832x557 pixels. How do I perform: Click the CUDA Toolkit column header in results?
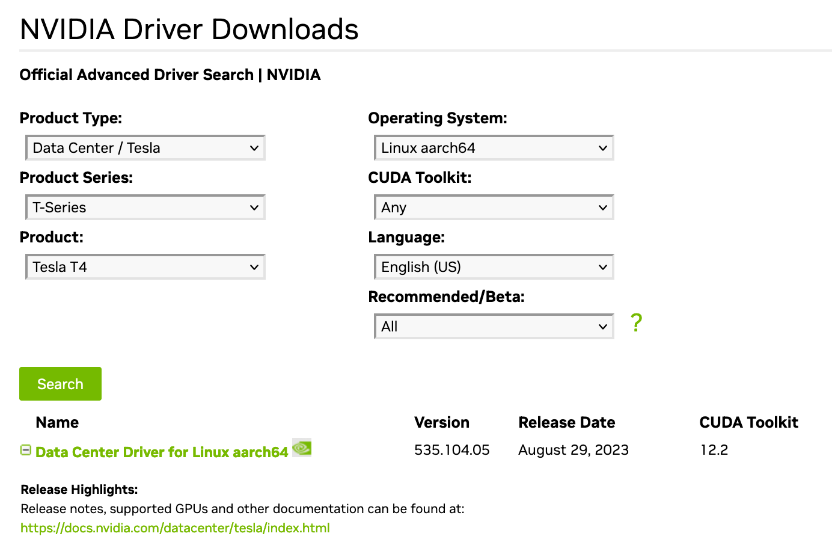[748, 423]
